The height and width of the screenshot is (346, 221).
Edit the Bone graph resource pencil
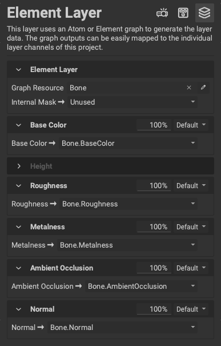[203, 88]
